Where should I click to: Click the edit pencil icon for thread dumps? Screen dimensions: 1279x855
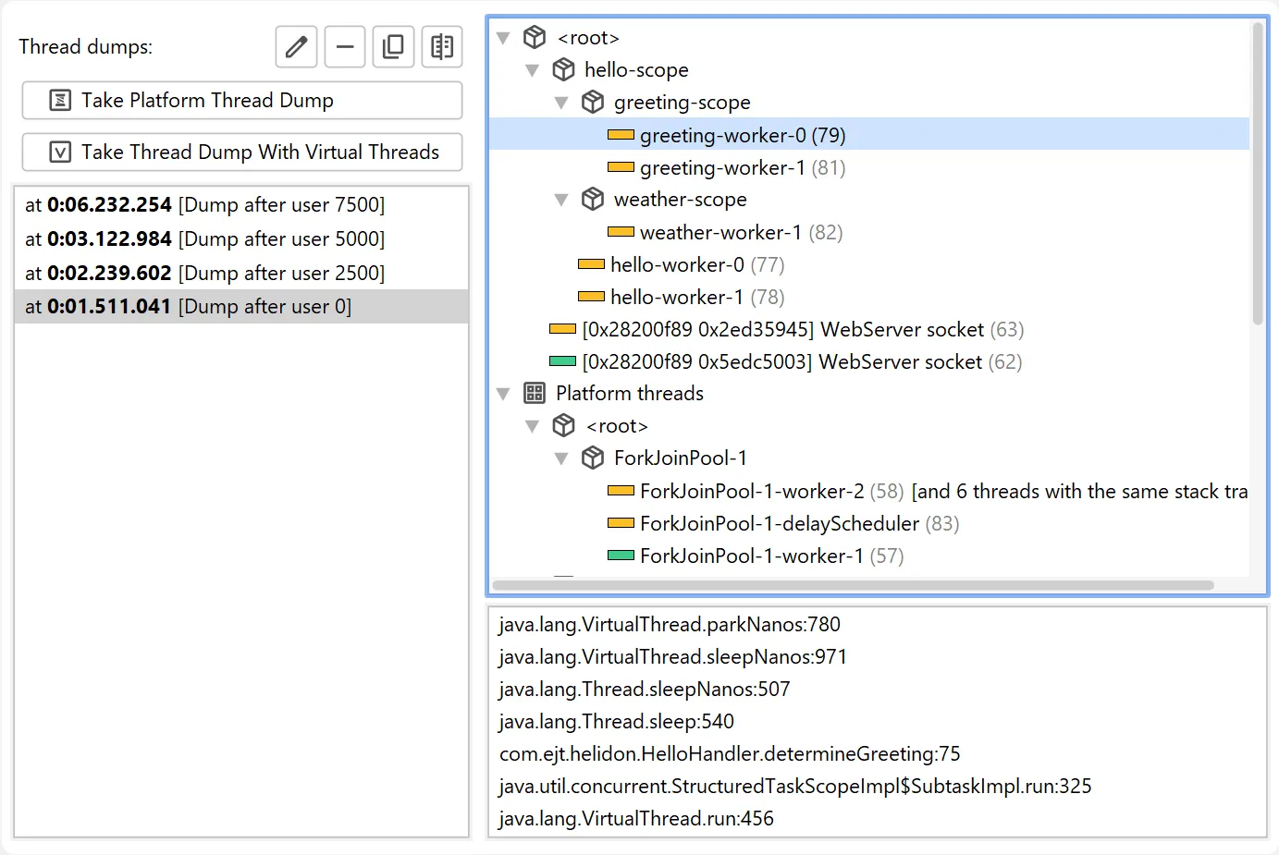click(296, 46)
